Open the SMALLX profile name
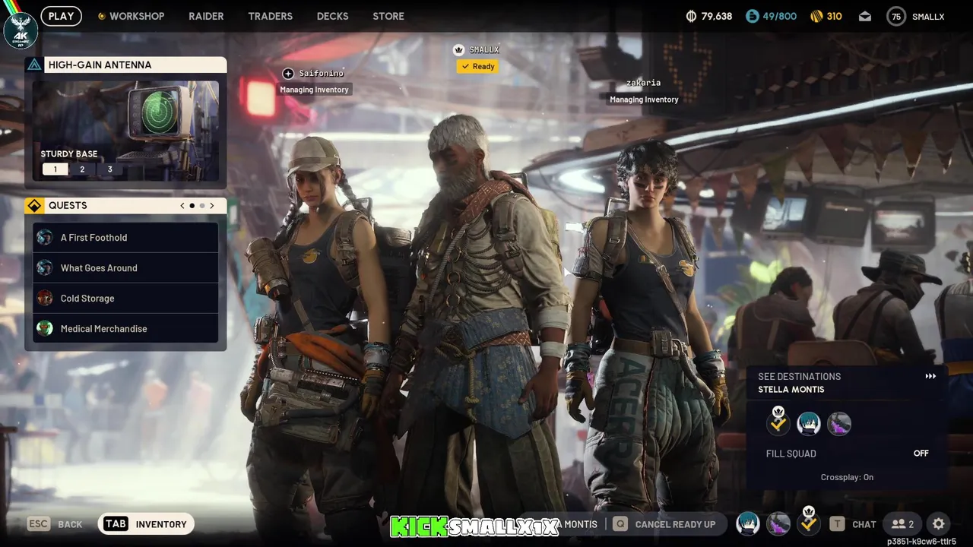 pos(928,16)
